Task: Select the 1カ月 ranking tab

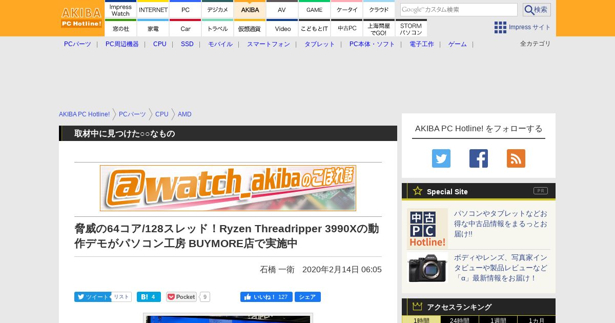Action: 537,320
